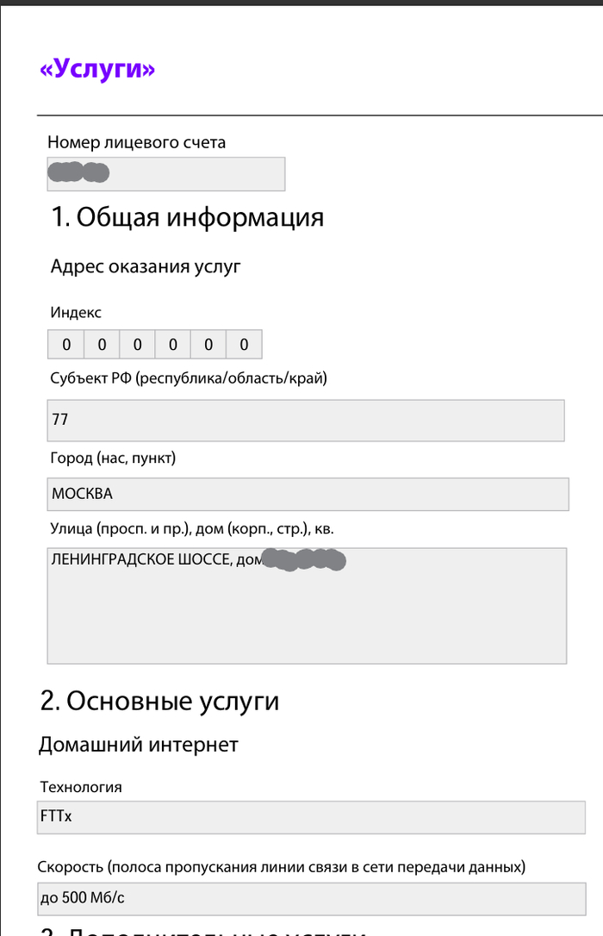This screenshot has height=936, width=603.
Task: Click the 'Город (нас, пункт)' label
Action: click(x=113, y=459)
